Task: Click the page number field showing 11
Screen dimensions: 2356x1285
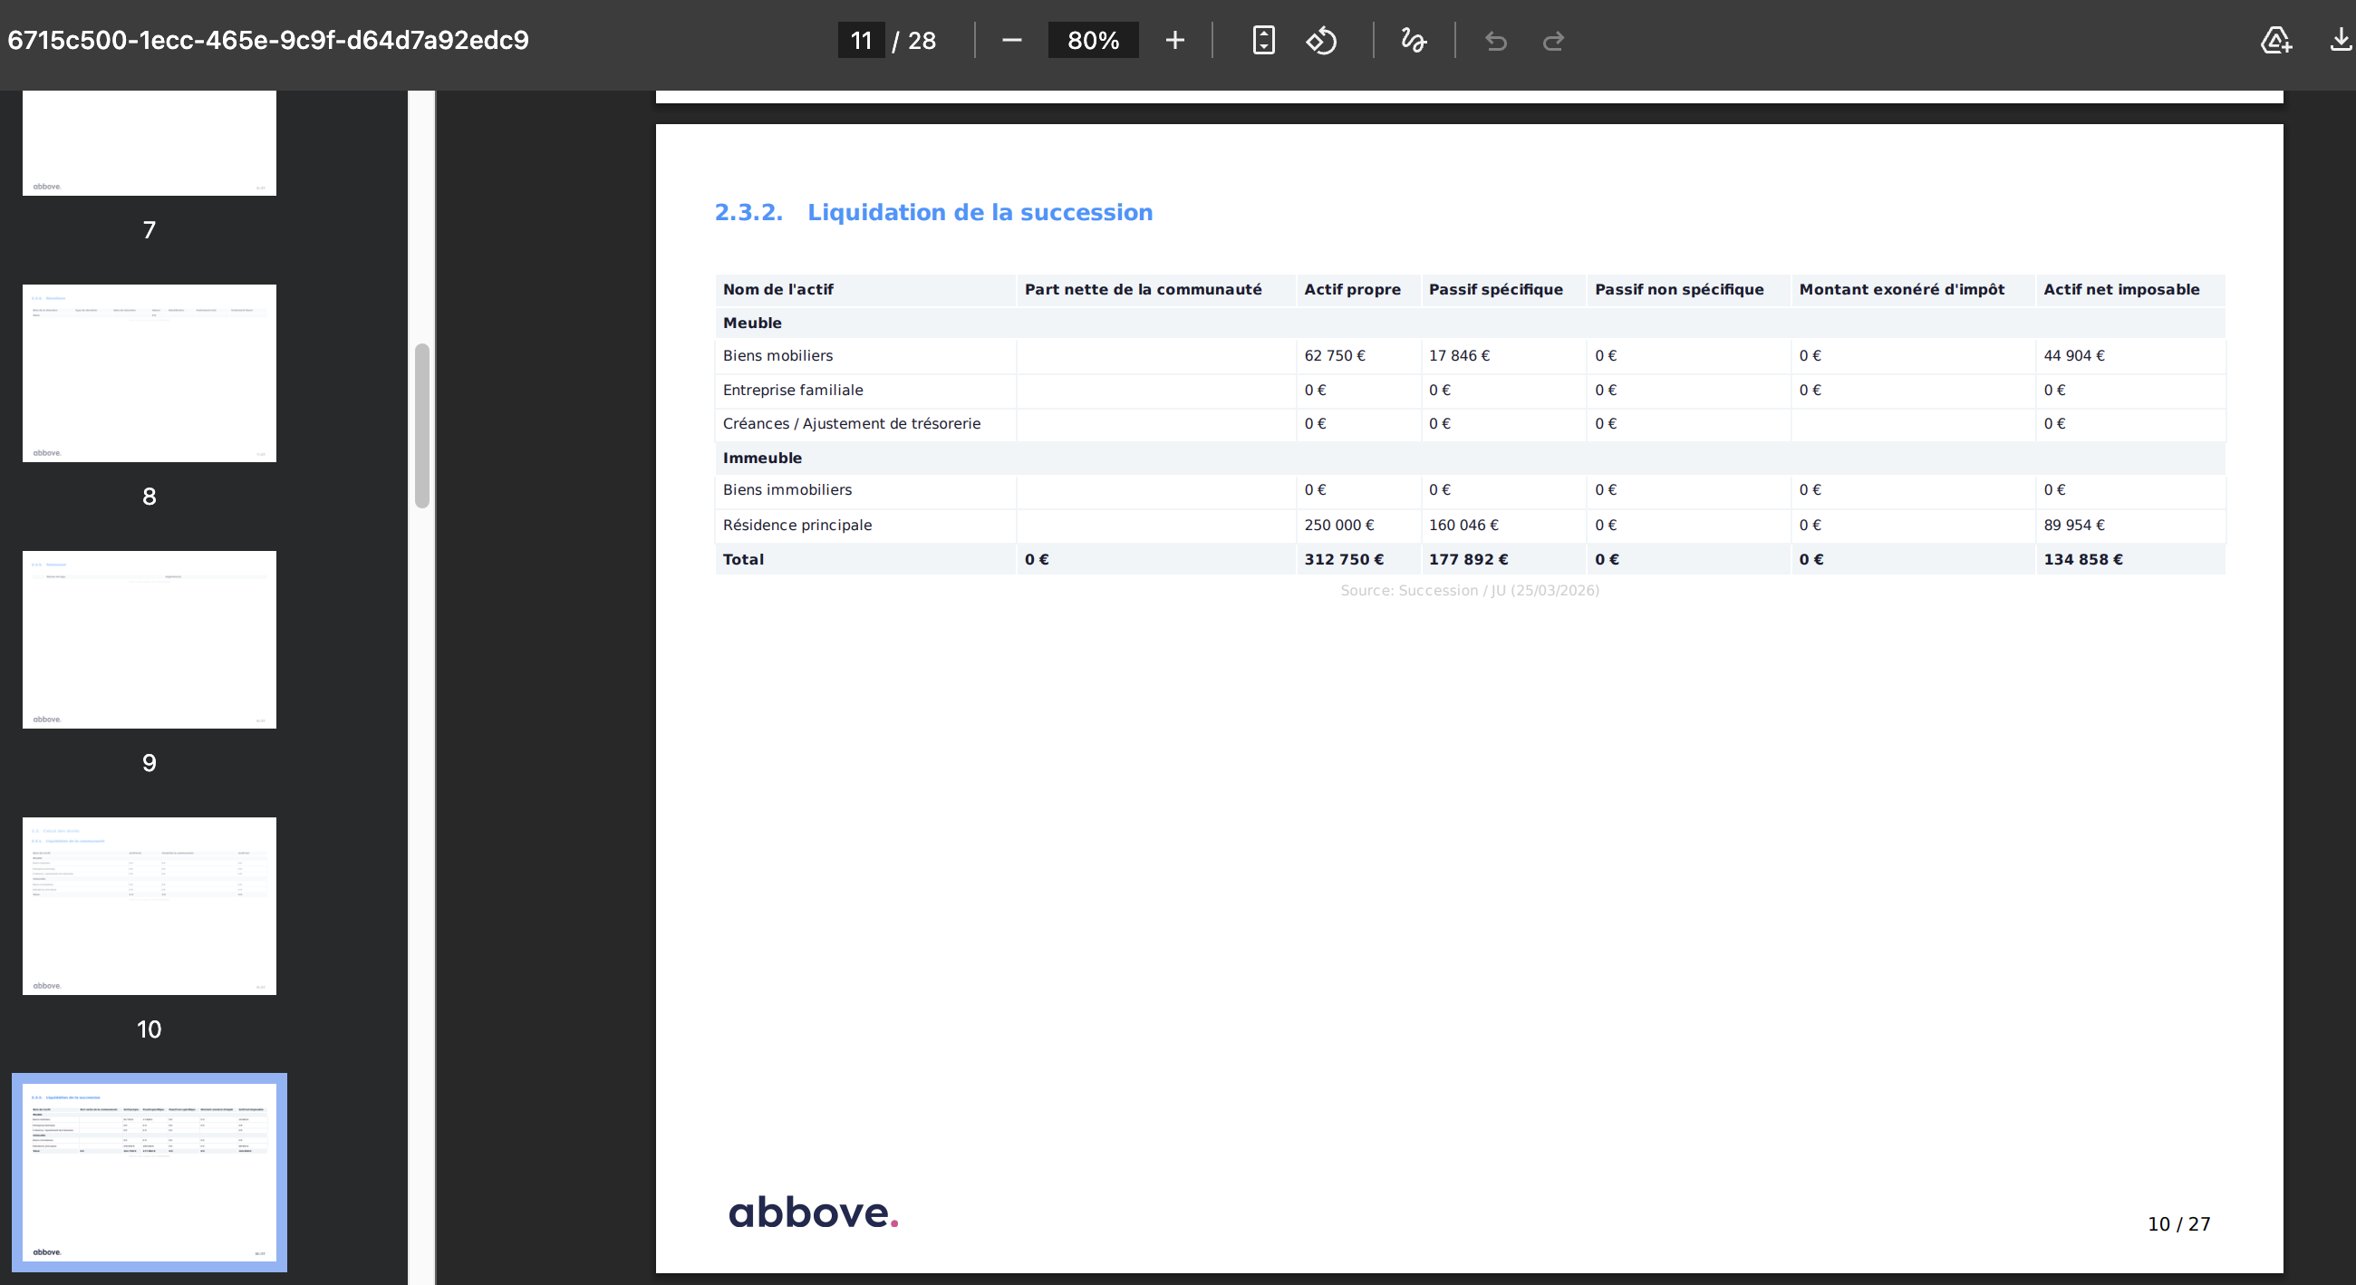Action: [861, 40]
